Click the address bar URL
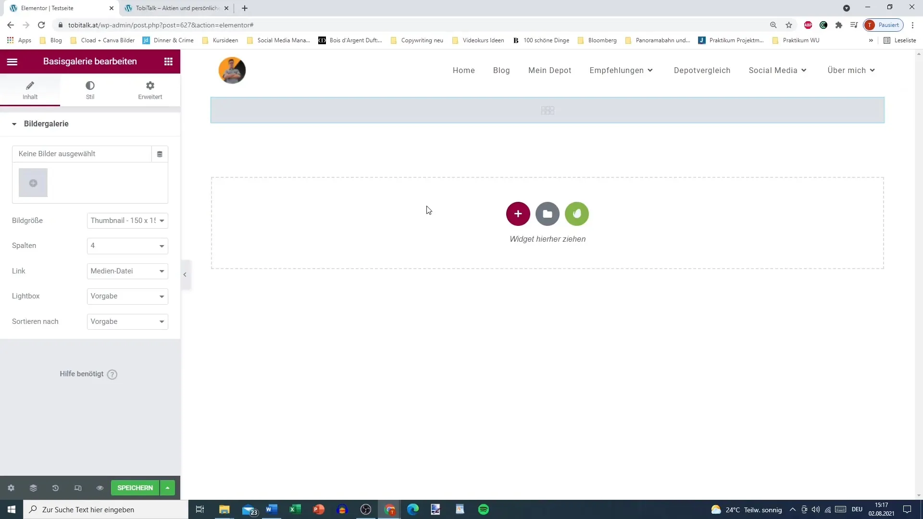Viewport: 923px width, 519px height. (161, 25)
